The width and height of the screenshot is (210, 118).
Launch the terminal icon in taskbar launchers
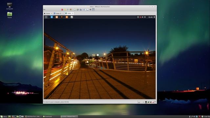pos(15,117)
